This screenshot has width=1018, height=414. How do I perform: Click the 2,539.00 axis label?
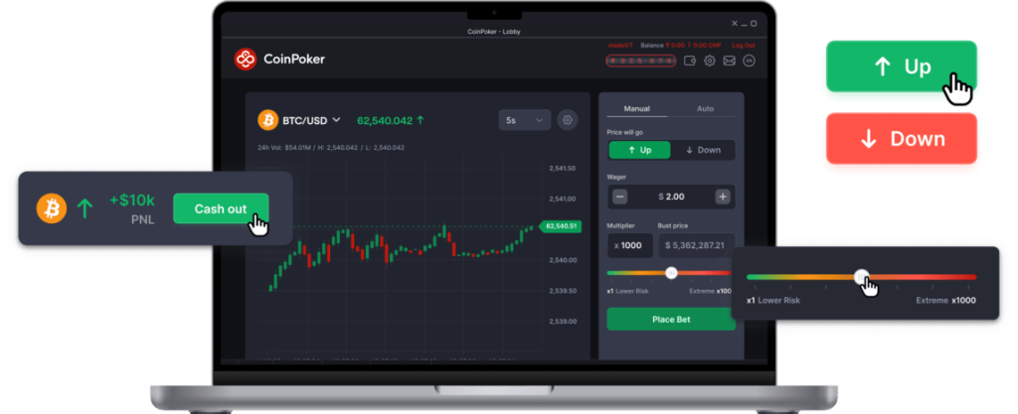click(563, 321)
